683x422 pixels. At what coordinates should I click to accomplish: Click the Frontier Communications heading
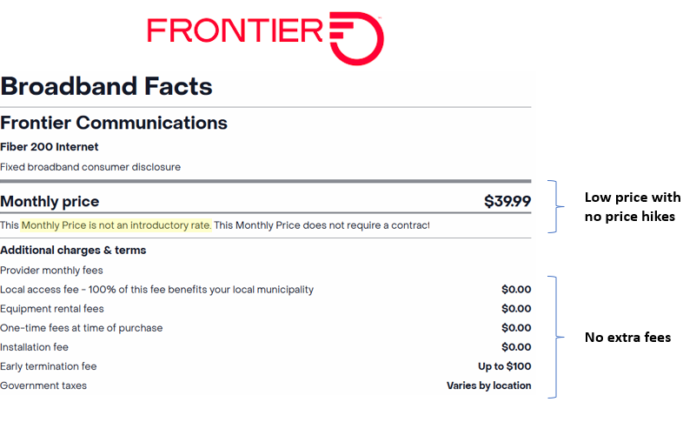[114, 123]
